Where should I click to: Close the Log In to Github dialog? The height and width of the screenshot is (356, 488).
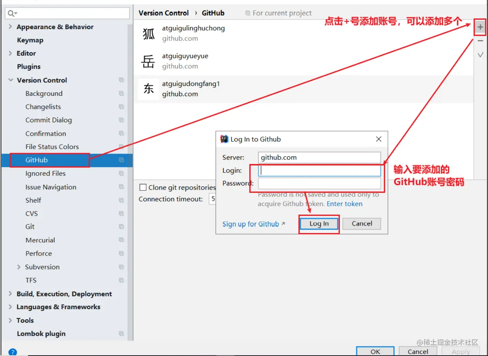pyautogui.click(x=379, y=139)
